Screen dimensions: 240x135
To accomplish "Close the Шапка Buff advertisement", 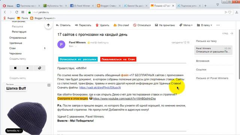I will click(x=49, y=85).
